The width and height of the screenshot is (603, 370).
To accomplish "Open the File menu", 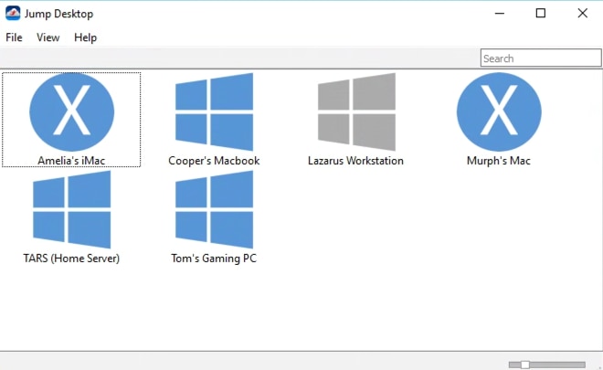I will click(14, 37).
